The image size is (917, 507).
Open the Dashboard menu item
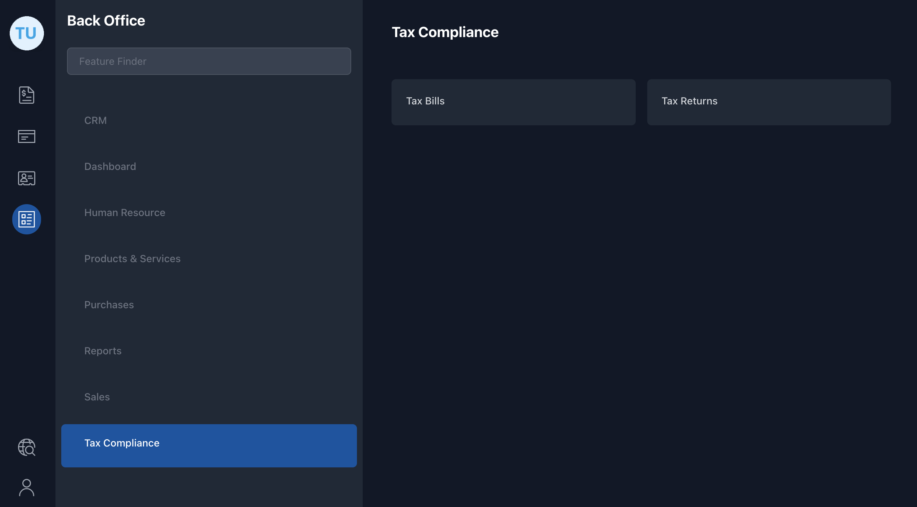point(209,166)
